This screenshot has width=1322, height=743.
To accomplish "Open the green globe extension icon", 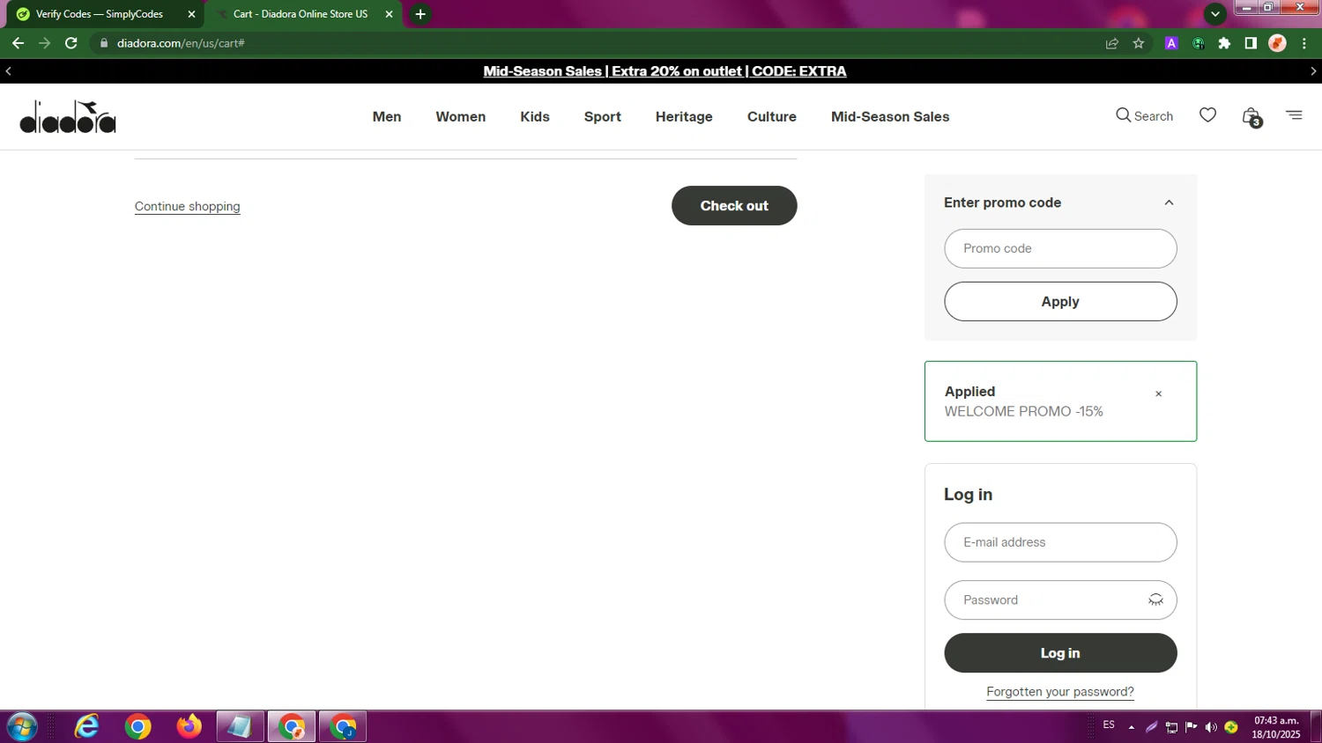I will pos(1198,43).
